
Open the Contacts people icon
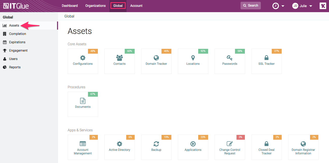click(119, 58)
